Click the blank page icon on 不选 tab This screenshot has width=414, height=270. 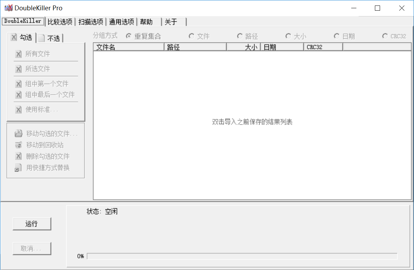click(41, 38)
